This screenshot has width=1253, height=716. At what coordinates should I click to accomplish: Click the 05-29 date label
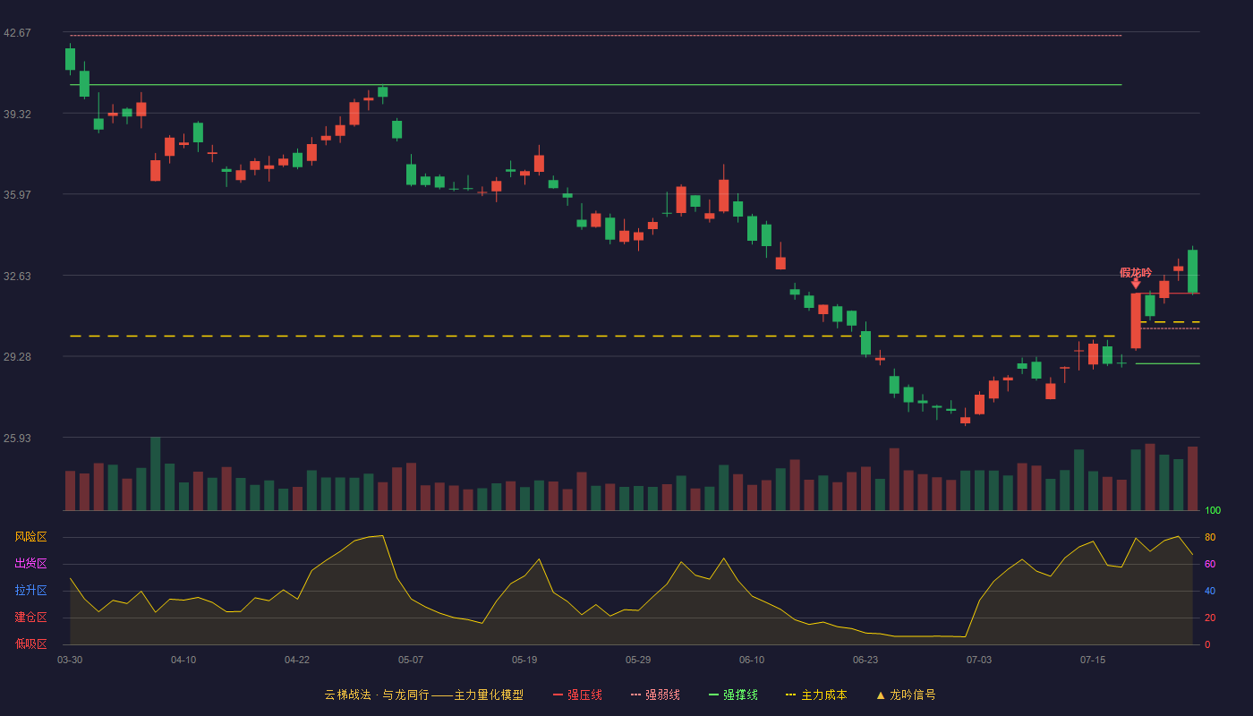pos(638,660)
